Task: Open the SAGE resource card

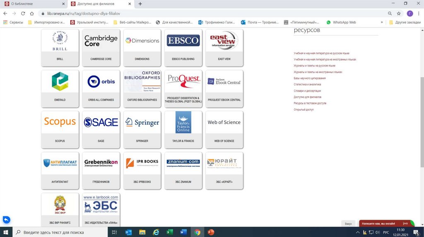Action: tap(101, 130)
